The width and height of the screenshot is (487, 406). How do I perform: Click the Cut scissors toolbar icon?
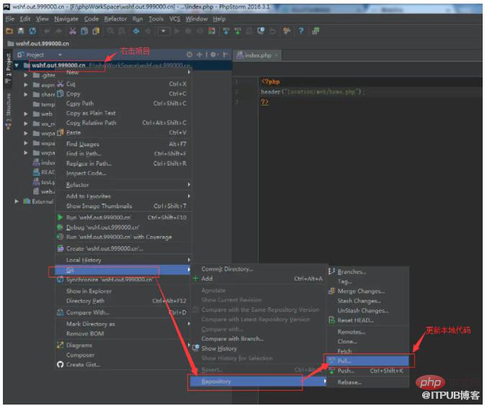click(x=72, y=31)
